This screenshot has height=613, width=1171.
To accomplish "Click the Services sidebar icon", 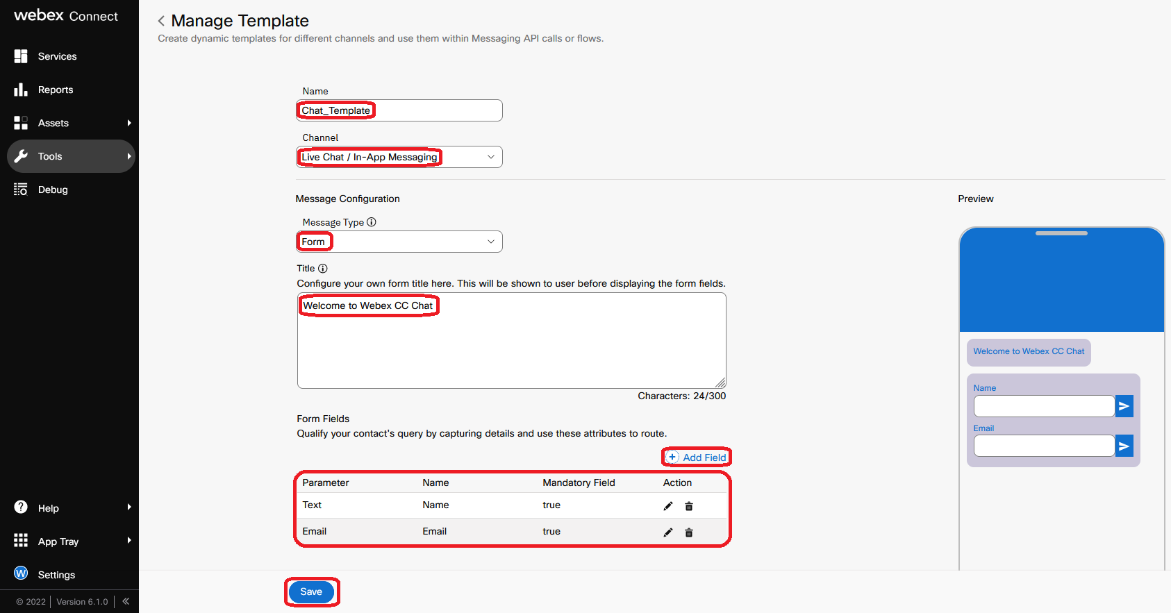I will [x=21, y=56].
